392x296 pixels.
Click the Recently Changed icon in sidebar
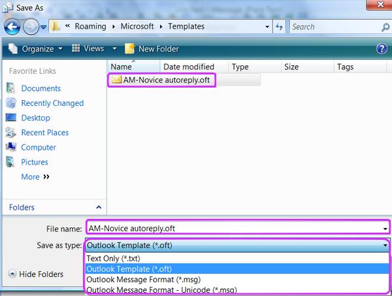[x=11, y=103]
